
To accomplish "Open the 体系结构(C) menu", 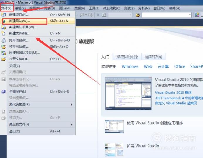I will coord(111,8).
